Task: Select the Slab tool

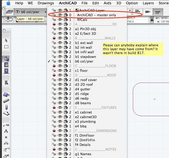Action: coord(6,113)
